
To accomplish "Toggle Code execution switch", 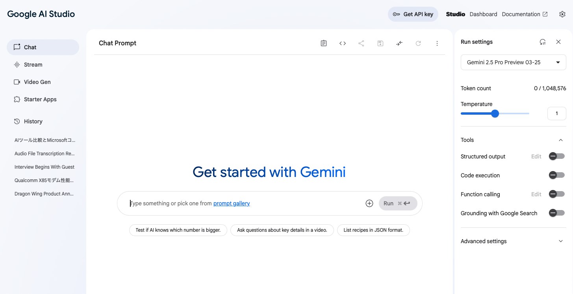I will (557, 175).
